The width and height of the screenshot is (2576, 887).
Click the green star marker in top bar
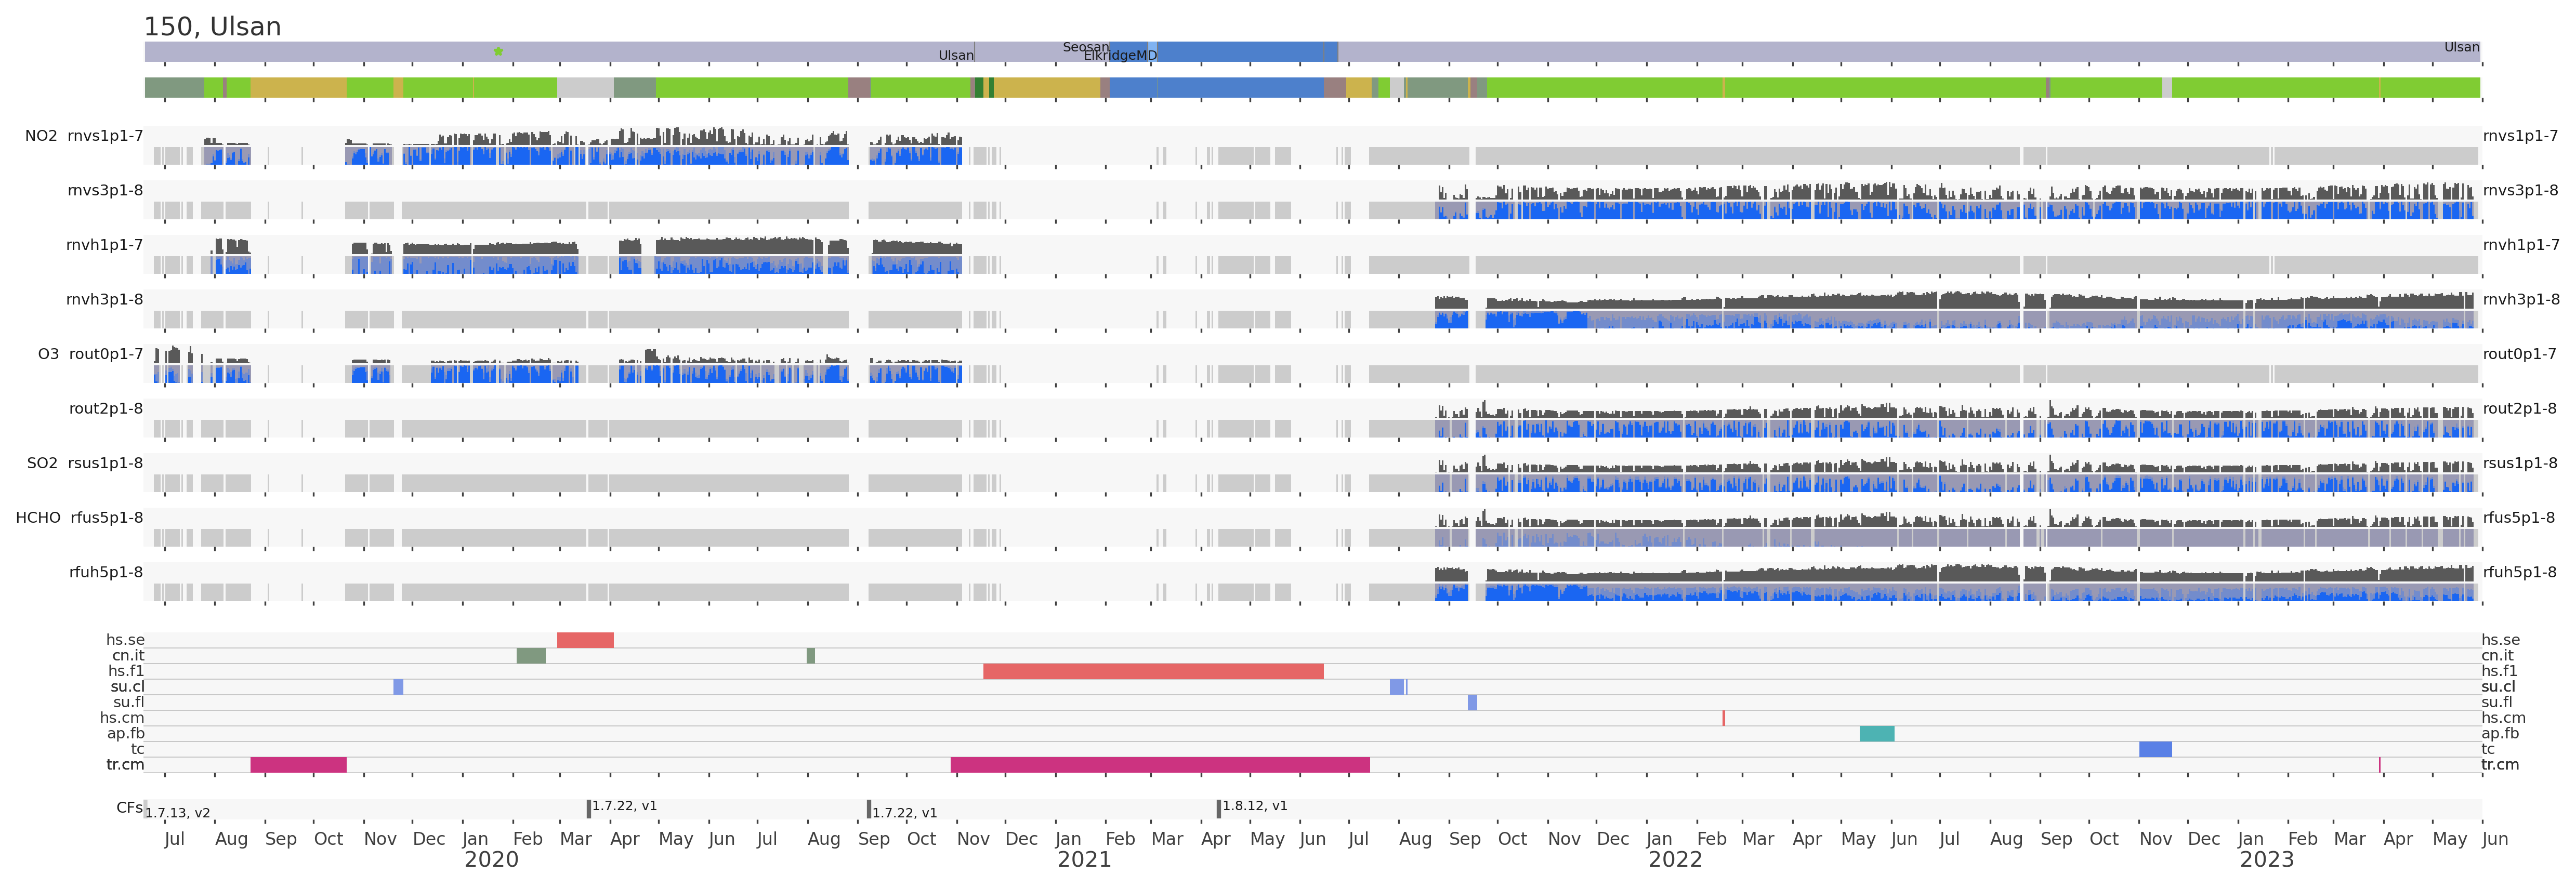498,51
